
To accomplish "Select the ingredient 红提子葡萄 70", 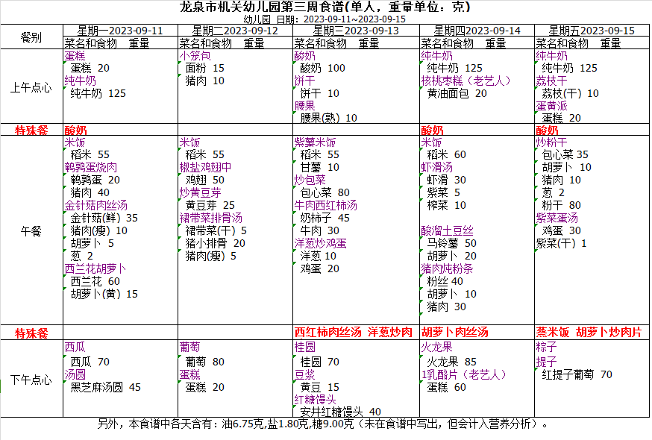I will click(x=577, y=374).
